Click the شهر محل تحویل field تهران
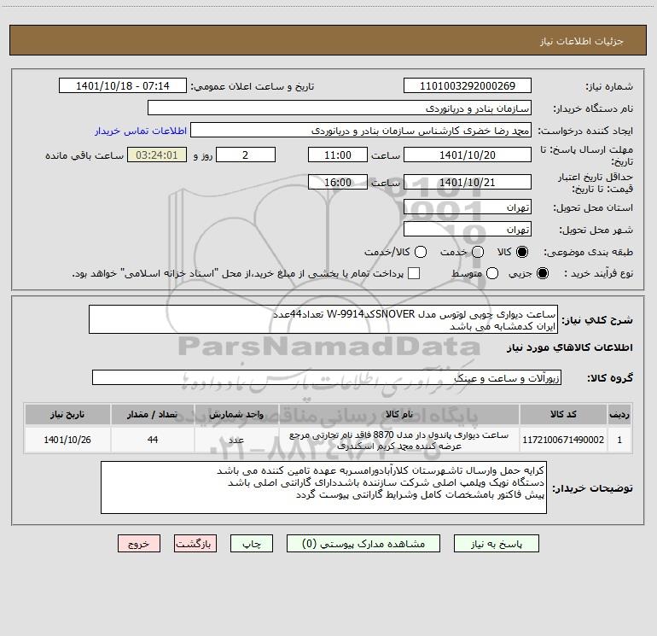657x636 pixels. [468, 229]
